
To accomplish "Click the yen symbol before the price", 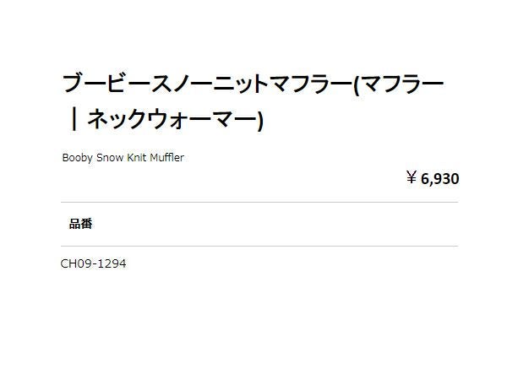I will (412, 178).
